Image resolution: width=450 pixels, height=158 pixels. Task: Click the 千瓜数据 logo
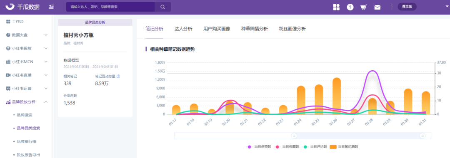[x=22, y=7]
